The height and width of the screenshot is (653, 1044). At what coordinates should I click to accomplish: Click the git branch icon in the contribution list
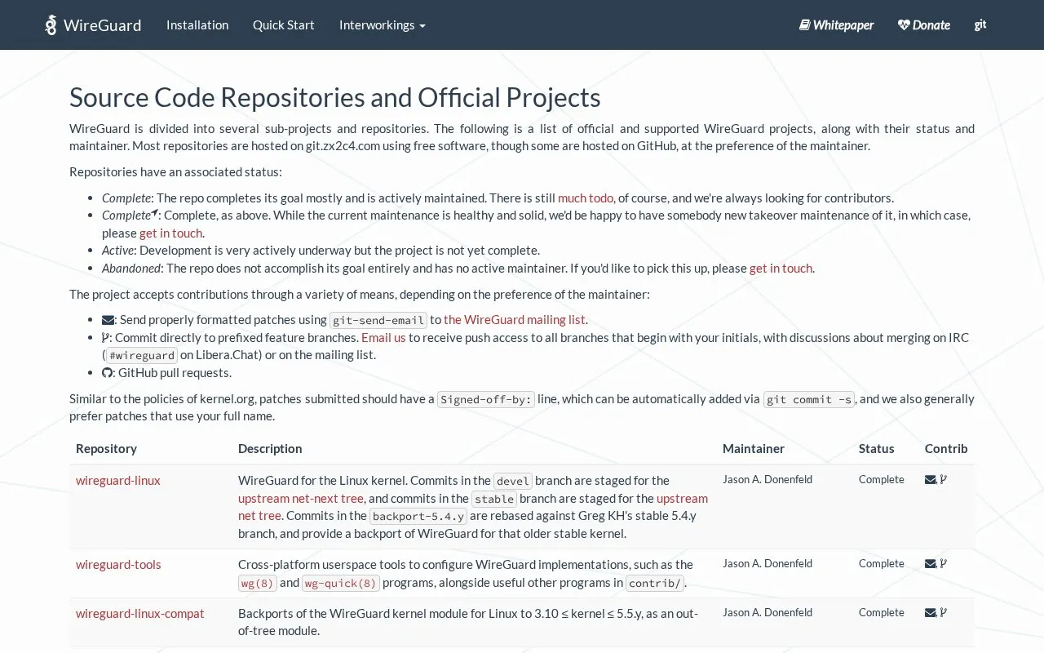tap(105, 337)
